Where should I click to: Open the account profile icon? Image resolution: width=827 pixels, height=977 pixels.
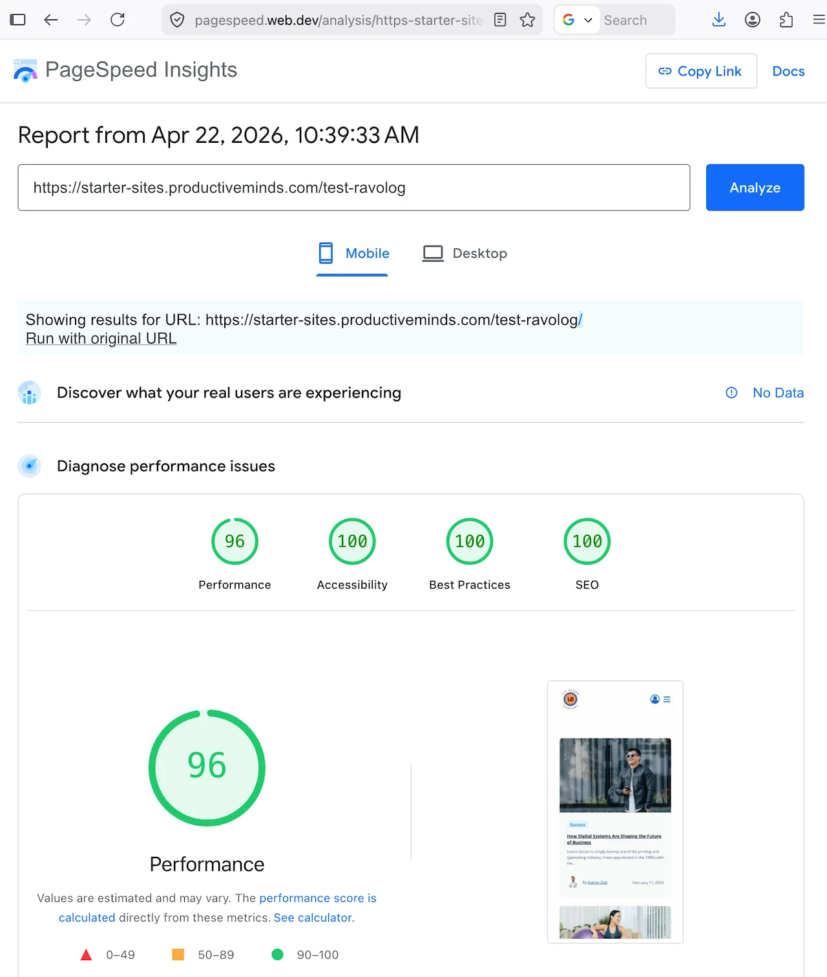point(752,20)
